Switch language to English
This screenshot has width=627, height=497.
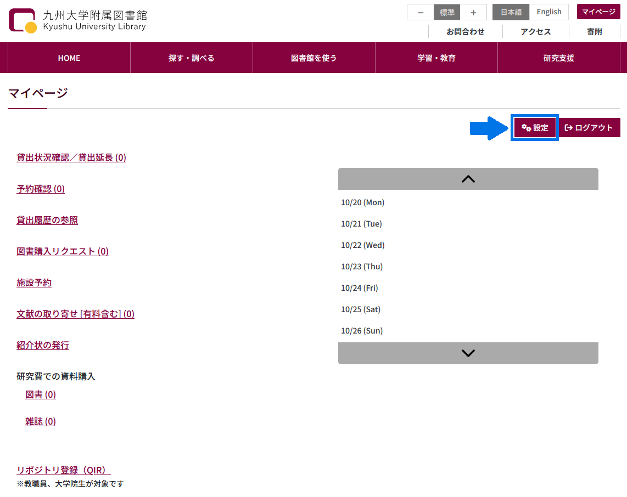(549, 12)
